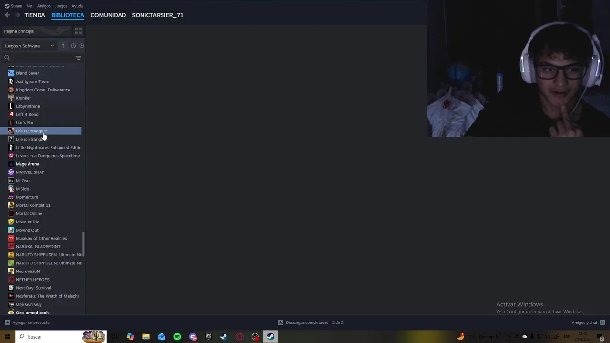This screenshot has width=610, height=343.
Task: Click the Labyrinthine game icon
Action: [x=11, y=106]
